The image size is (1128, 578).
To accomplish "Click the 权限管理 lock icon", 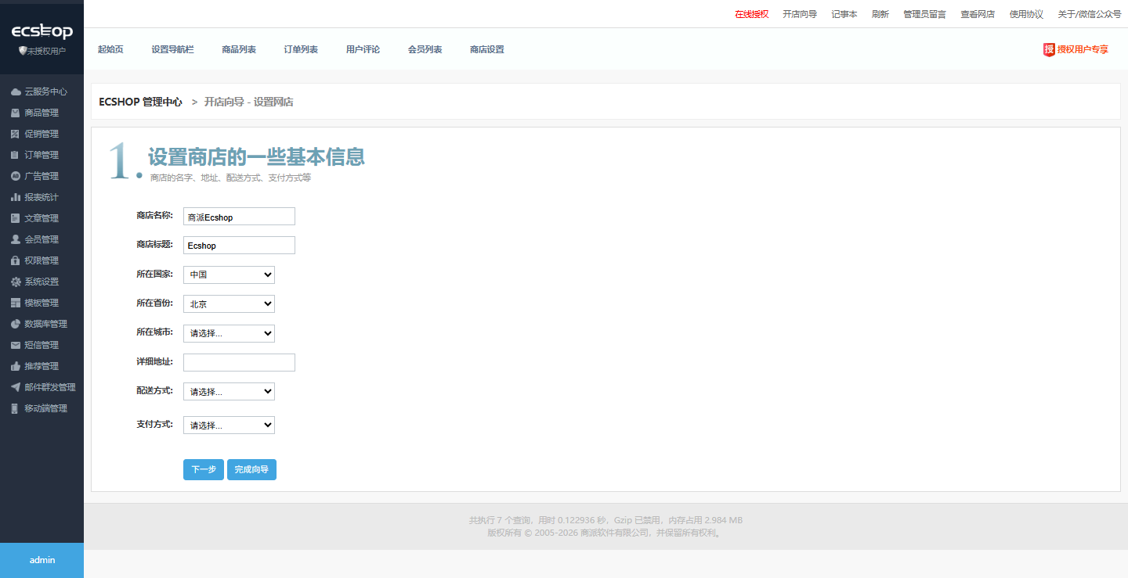I will [16, 260].
